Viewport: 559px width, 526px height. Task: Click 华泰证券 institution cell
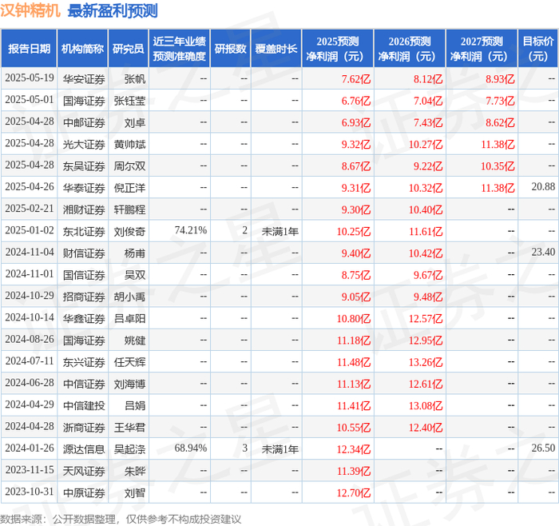(84, 188)
